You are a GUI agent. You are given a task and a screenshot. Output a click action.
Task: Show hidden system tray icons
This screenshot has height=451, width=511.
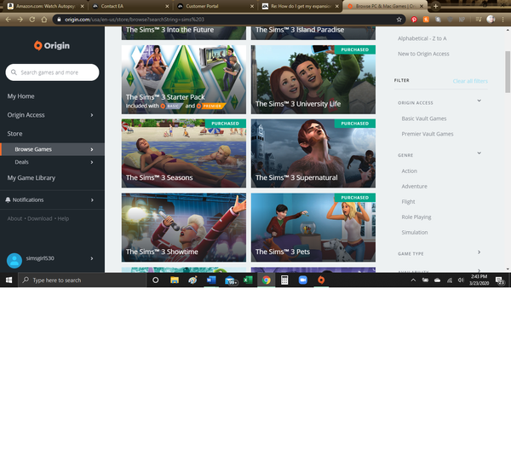[x=413, y=280]
